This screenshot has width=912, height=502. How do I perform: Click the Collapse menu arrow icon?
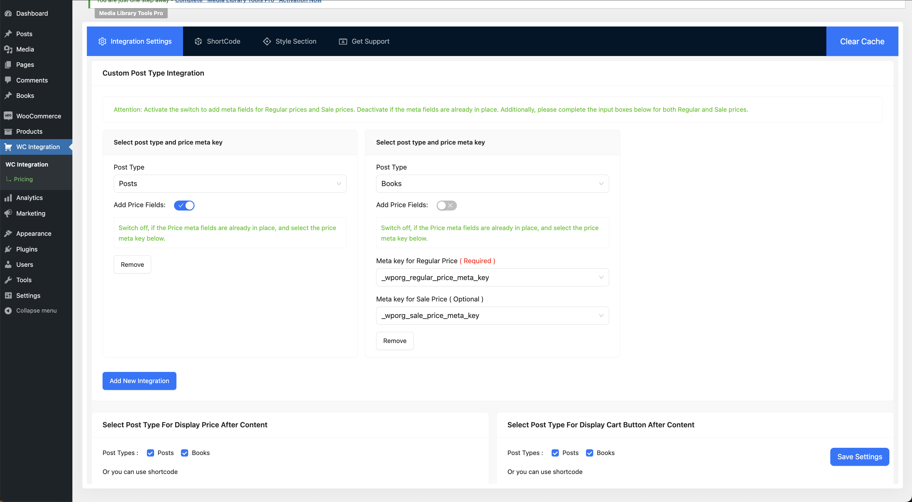[x=8, y=310]
